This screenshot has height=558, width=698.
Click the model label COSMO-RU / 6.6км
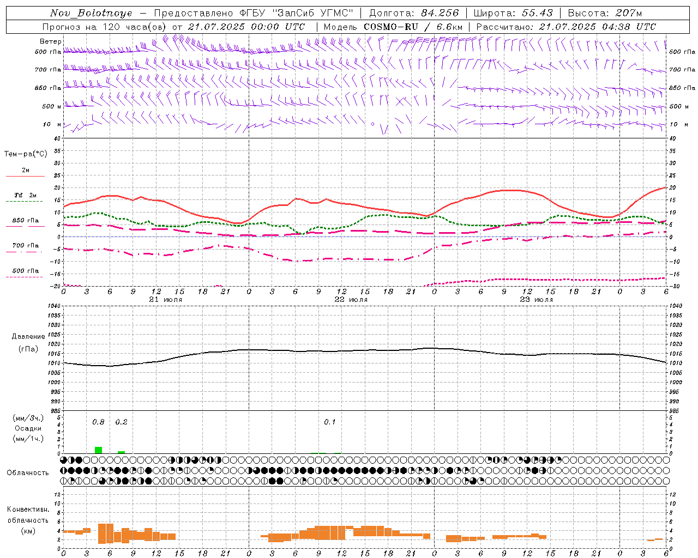click(413, 27)
